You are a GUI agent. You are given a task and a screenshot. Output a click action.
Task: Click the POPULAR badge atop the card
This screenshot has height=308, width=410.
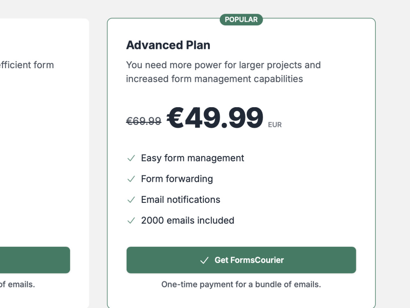click(241, 19)
